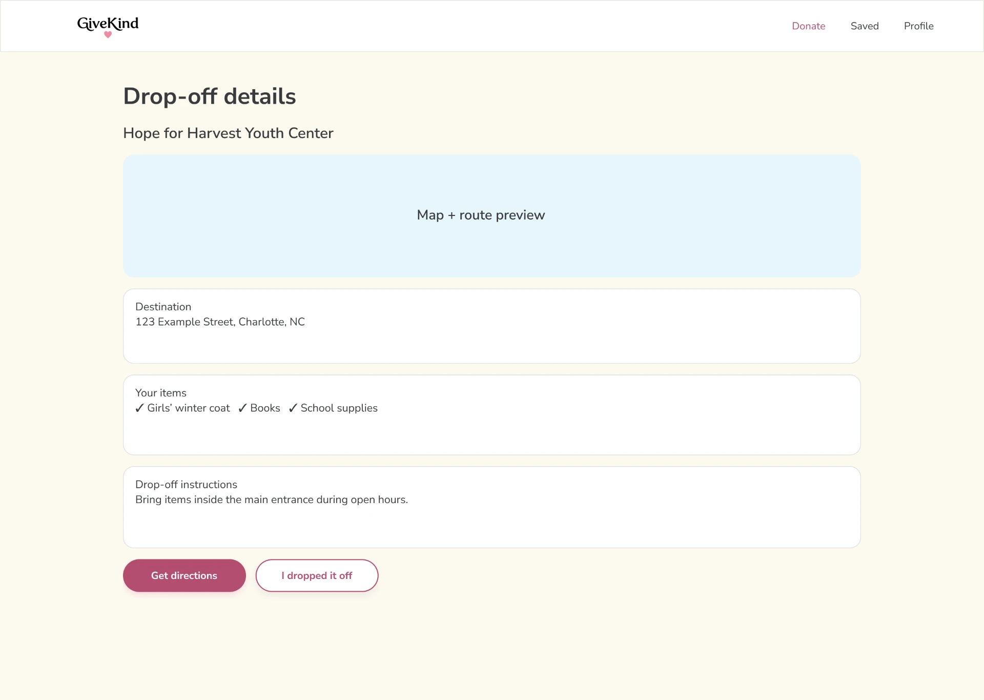Click the Get directions button
The height and width of the screenshot is (700, 984).
[184, 575]
